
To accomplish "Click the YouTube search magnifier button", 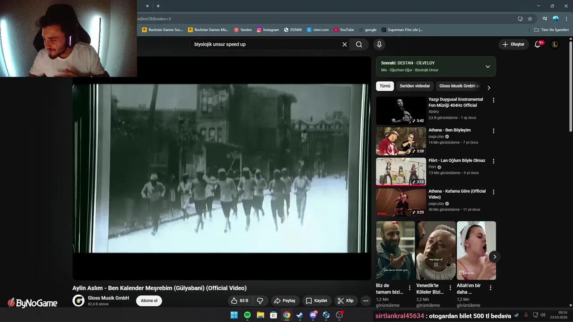I will tap(359, 44).
